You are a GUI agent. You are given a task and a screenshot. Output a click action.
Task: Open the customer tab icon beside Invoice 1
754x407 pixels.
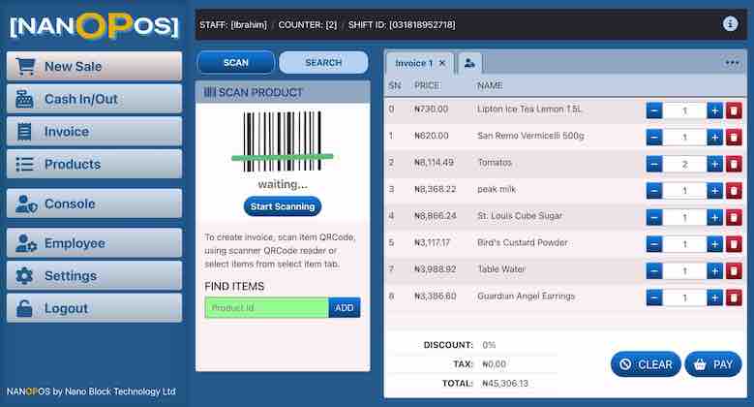point(469,63)
